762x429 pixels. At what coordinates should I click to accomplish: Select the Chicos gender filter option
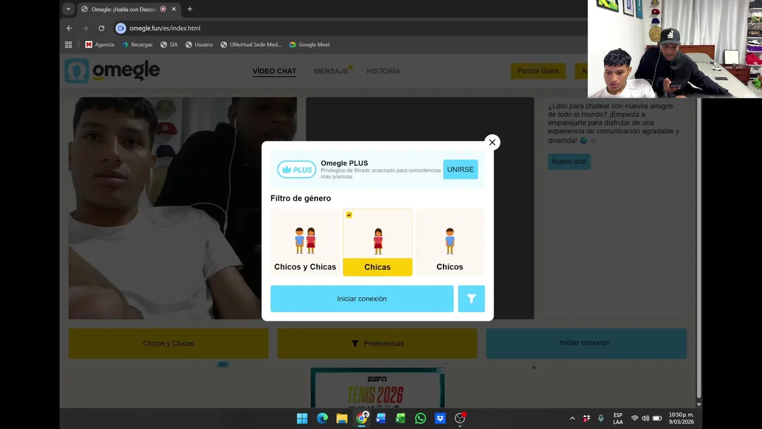449,242
